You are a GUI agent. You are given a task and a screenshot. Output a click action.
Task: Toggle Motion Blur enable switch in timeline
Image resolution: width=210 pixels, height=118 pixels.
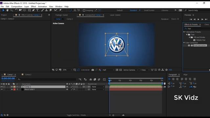[x=99, y=79]
